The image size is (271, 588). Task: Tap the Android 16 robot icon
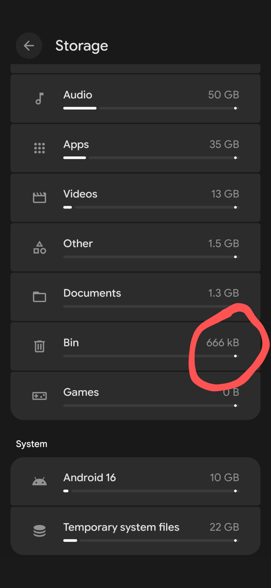coord(39,481)
